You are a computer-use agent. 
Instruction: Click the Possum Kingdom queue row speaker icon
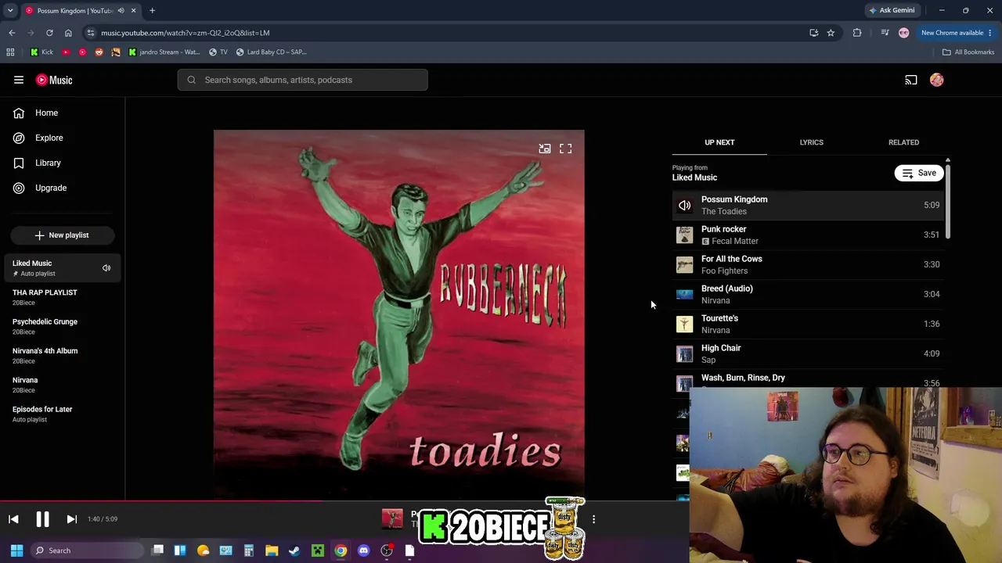point(684,206)
